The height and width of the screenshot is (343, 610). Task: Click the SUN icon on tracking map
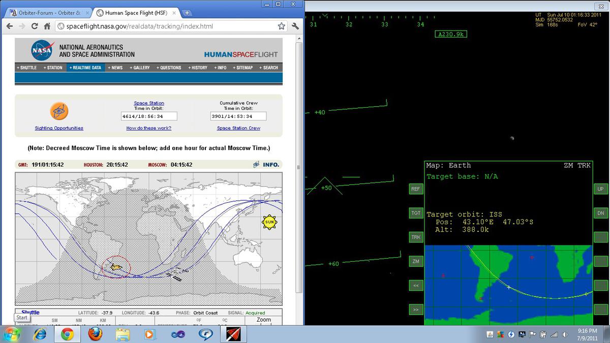coord(269,222)
